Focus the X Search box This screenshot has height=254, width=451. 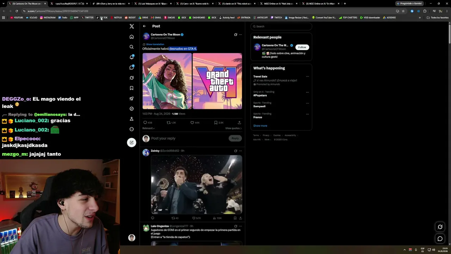[x=281, y=26]
